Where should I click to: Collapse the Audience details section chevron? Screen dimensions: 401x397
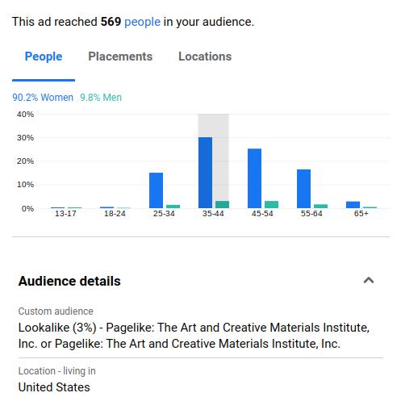click(369, 281)
